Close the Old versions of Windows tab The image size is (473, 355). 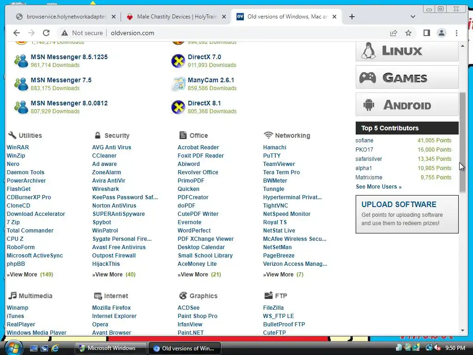point(334,17)
